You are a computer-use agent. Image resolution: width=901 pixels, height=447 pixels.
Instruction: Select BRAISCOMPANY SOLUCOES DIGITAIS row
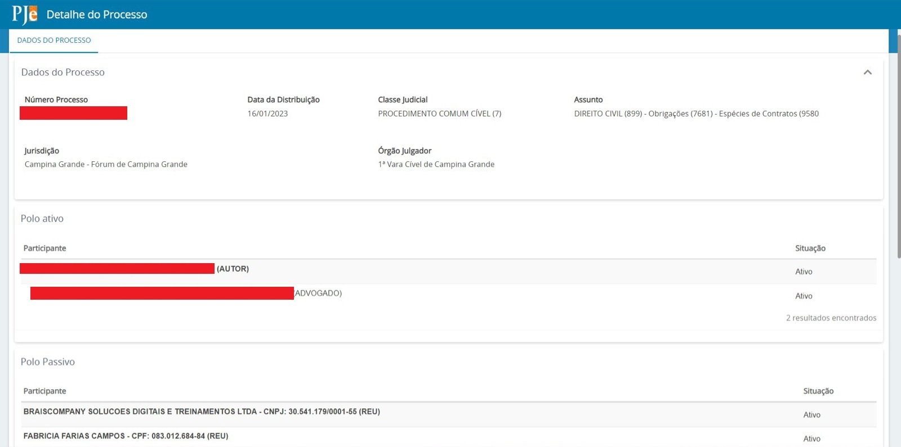tap(449, 414)
